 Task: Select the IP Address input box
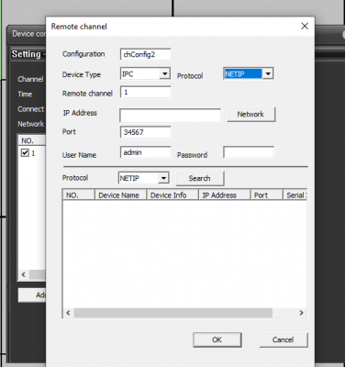pyautogui.click(x=170, y=116)
